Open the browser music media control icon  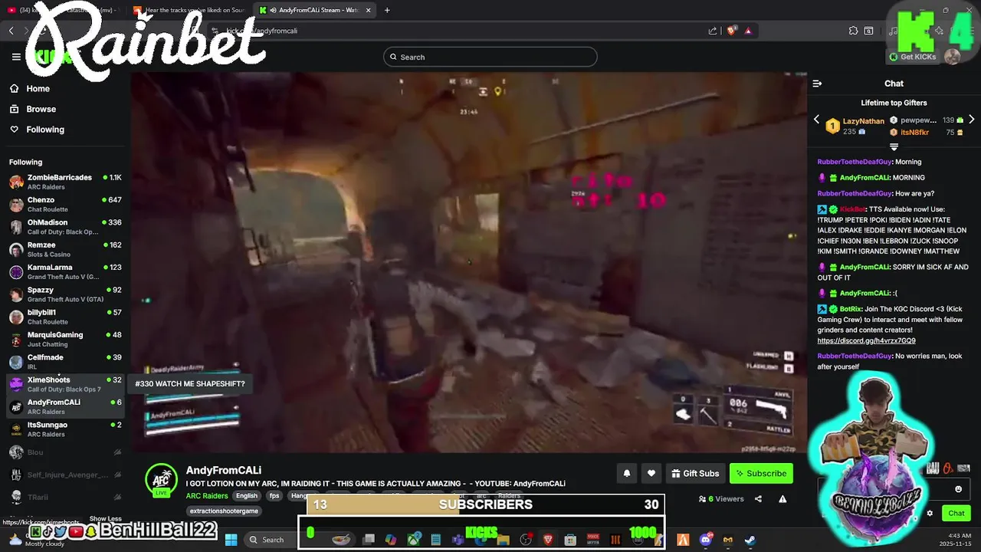pos(893,31)
